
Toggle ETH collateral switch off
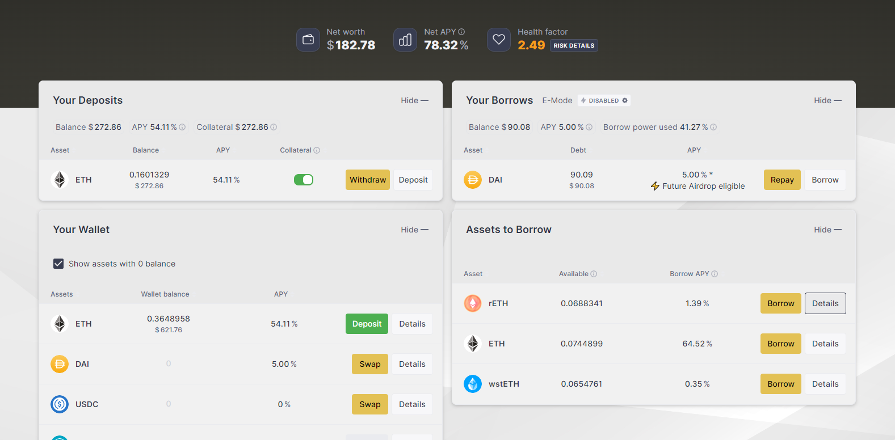[x=304, y=180]
